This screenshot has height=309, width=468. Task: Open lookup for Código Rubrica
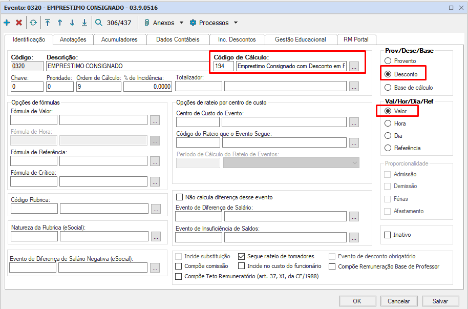point(156,209)
